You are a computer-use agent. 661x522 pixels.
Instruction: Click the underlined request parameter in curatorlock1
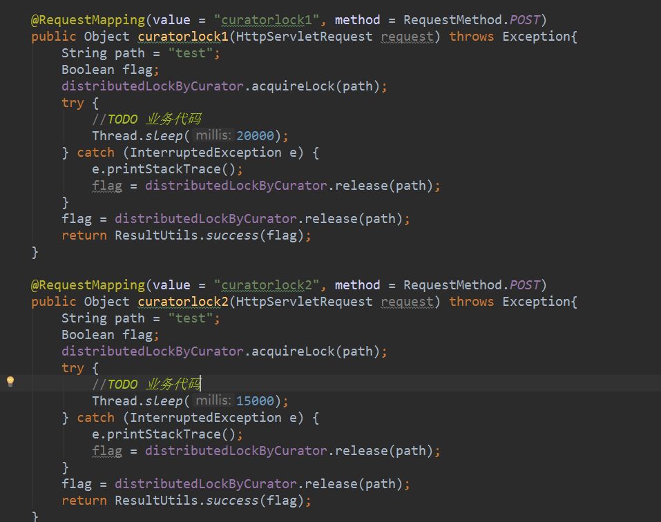coord(407,37)
